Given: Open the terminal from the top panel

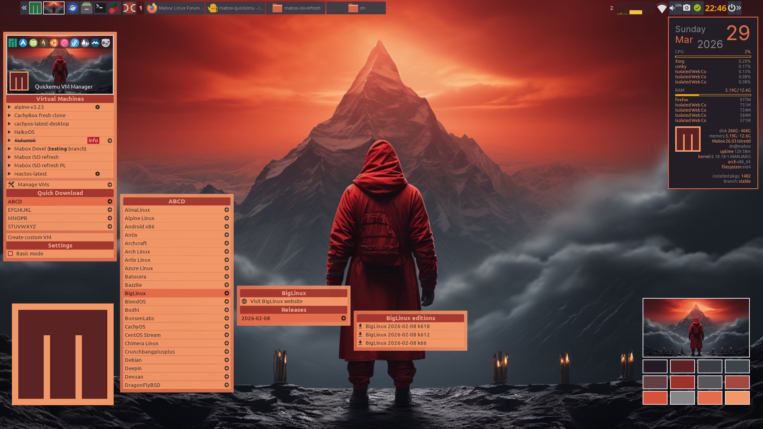Looking at the screenshot, I should [x=100, y=8].
